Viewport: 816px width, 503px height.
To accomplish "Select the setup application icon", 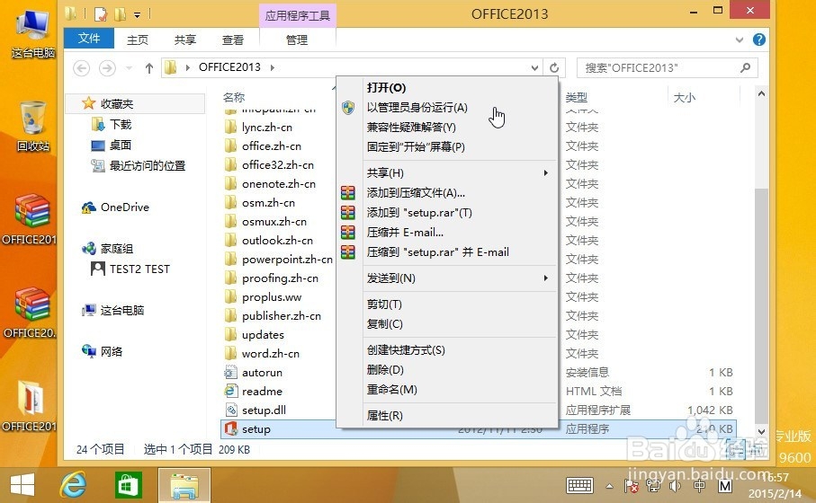I will [231, 428].
